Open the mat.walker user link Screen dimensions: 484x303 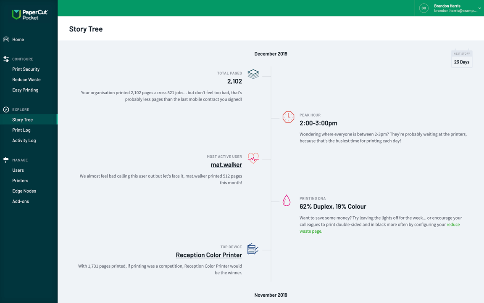(x=226, y=165)
